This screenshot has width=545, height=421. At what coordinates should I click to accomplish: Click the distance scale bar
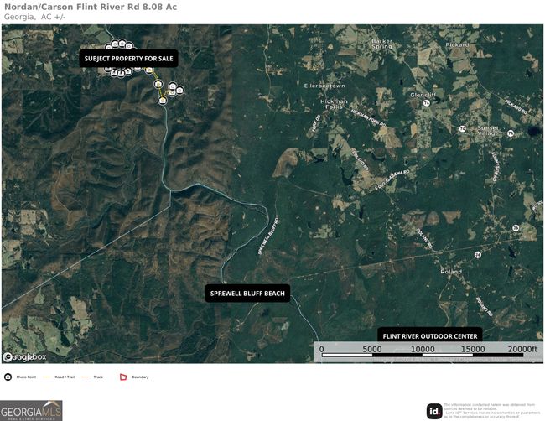point(422,356)
